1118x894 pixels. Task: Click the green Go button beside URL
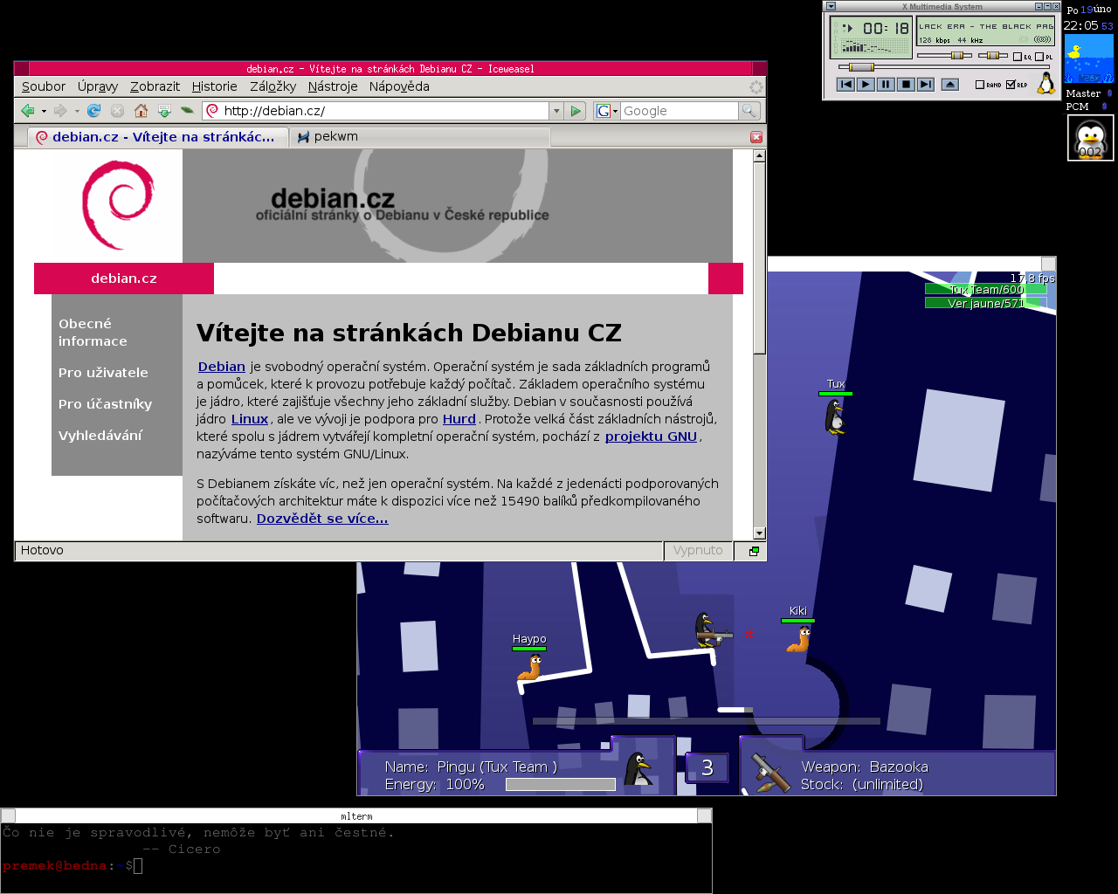575,111
